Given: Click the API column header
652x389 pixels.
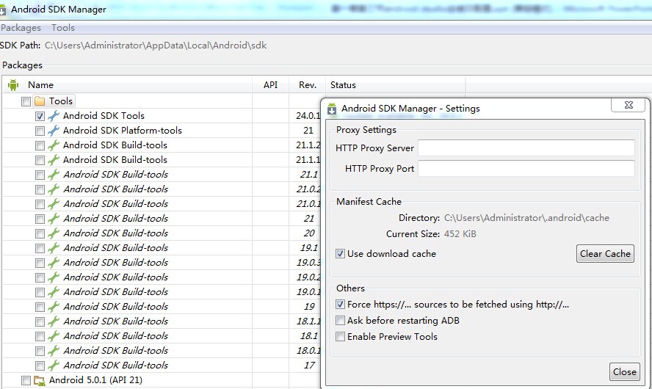Looking at the screenshot, I should click(270, 85).
